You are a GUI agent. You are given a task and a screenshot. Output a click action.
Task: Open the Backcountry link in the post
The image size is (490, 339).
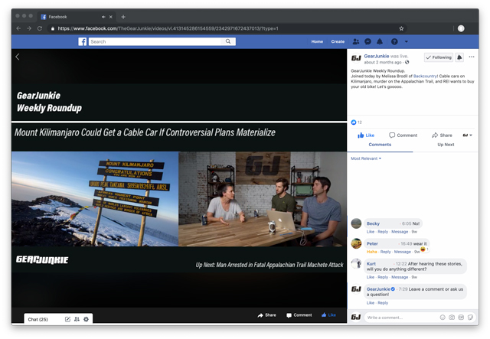425,76
